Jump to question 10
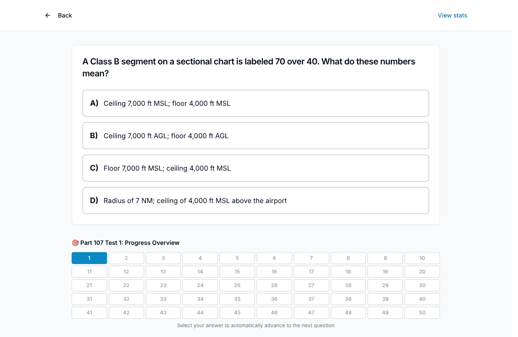Viewport: 518px width, 337px height. coord(422,258)
